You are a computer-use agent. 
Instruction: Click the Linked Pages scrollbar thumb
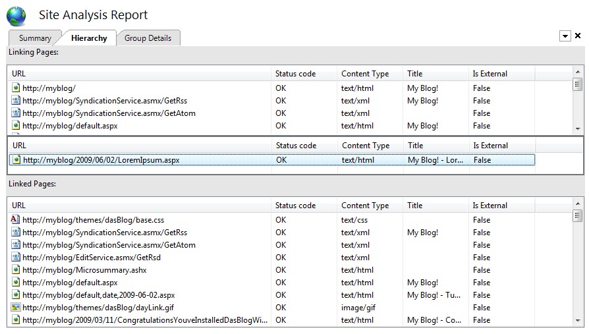(x=578, y=215)
